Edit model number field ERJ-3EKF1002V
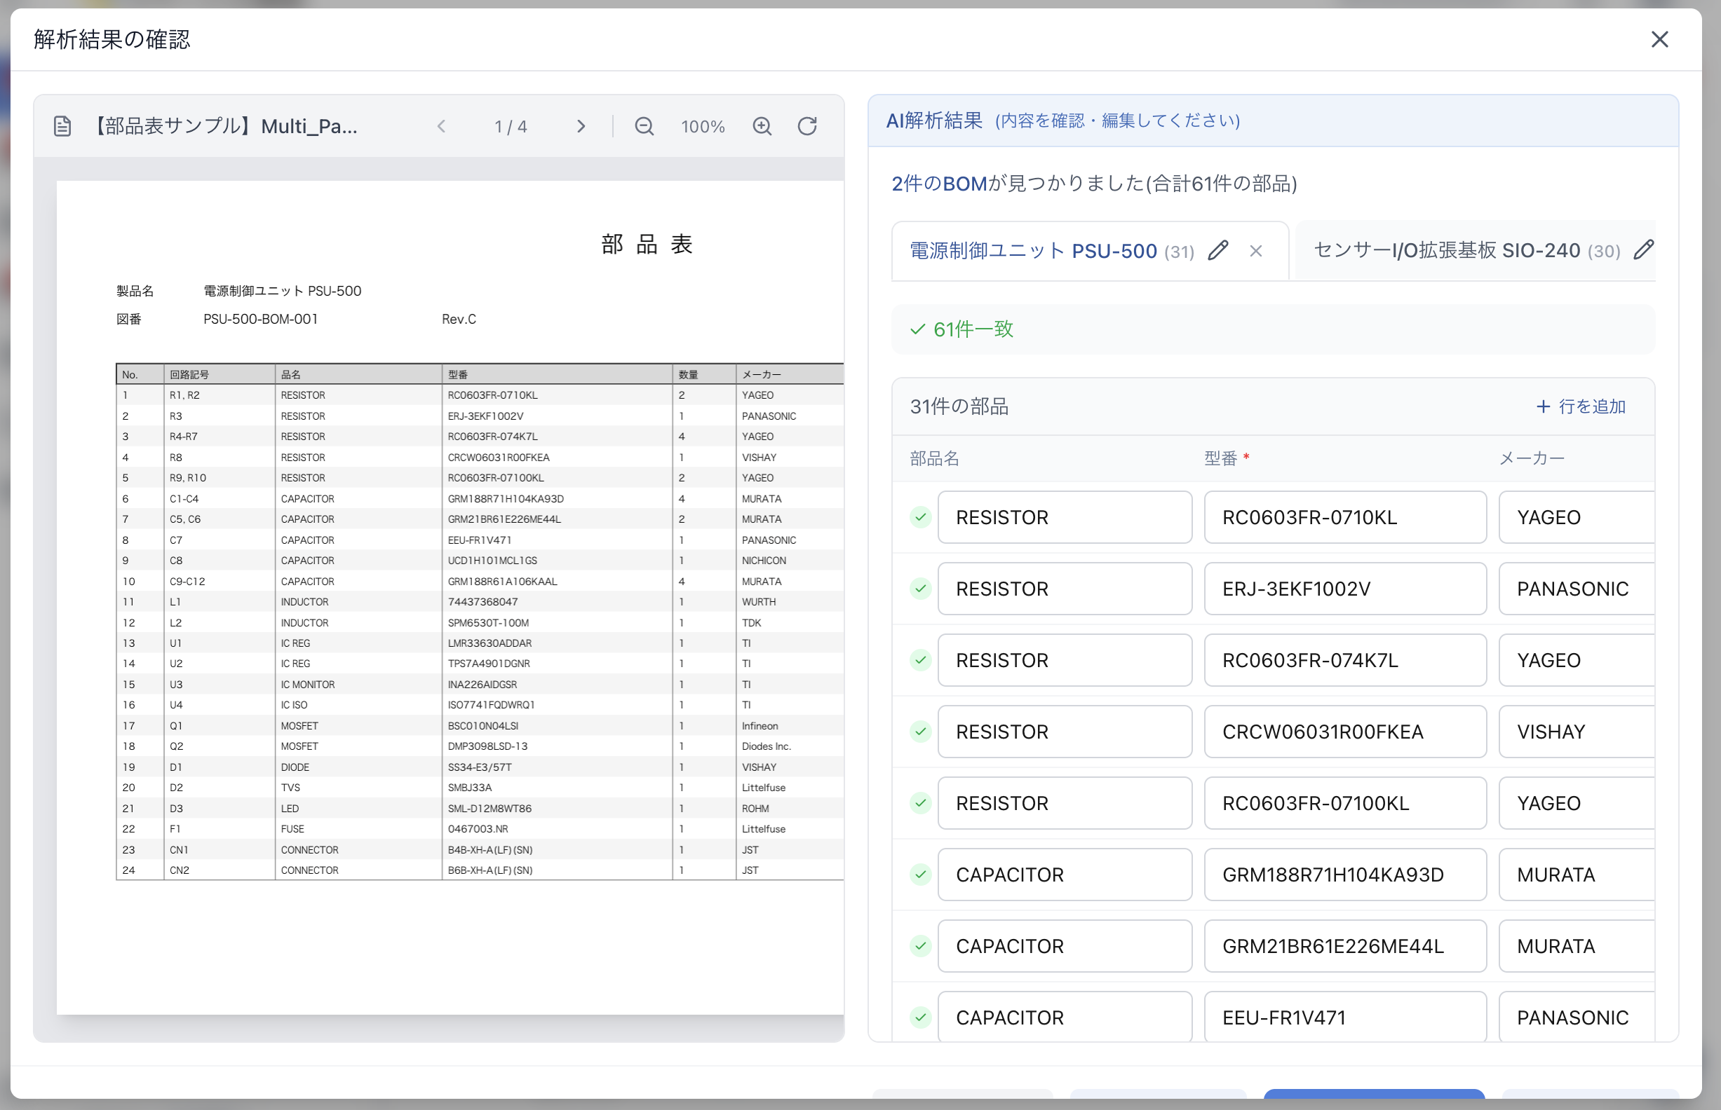The height and width of the screenshot is (1110, 1721). coord(1345,588)
